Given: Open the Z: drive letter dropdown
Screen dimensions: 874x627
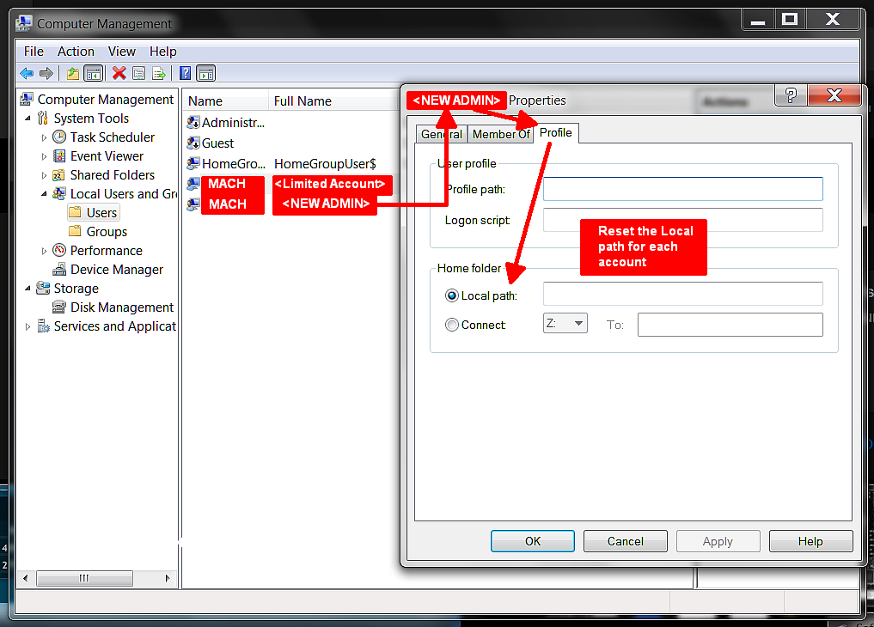Looking at the screenshot, I should click(x=565, y=323).
